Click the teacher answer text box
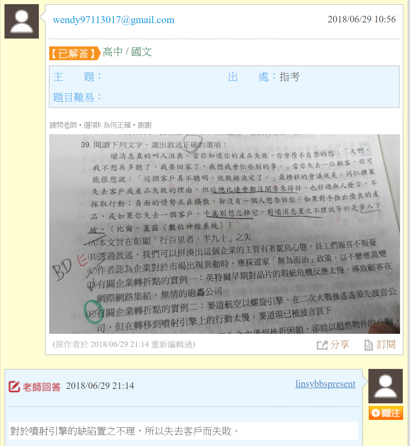Screen dimensions: 410x446 click(x=183, y=431)
